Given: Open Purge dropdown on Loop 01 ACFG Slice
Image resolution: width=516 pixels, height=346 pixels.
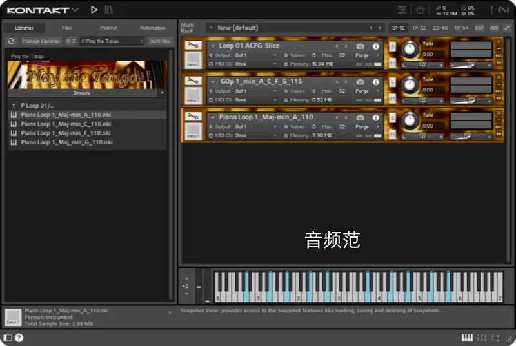Looking at the screenshot, I should click(x=365, y=55).
